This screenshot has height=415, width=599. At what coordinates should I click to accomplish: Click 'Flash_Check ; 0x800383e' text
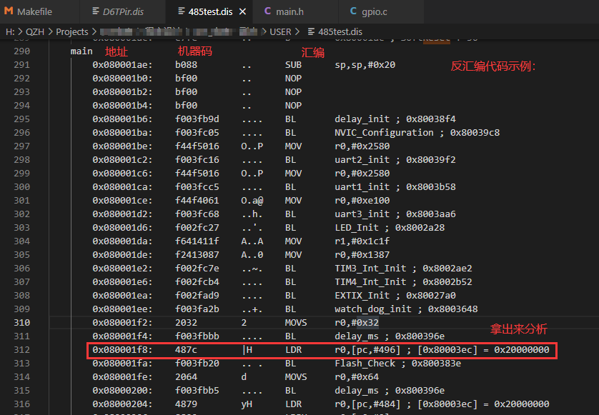tap(397, 364)
